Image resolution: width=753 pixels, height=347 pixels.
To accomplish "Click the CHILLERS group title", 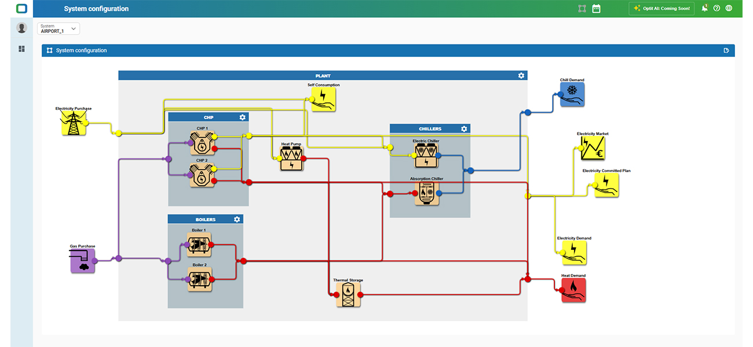I will 430,129.
